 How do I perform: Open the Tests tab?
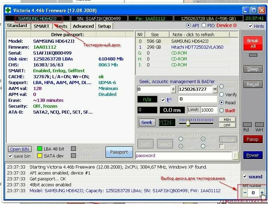(x=62, y=26)
